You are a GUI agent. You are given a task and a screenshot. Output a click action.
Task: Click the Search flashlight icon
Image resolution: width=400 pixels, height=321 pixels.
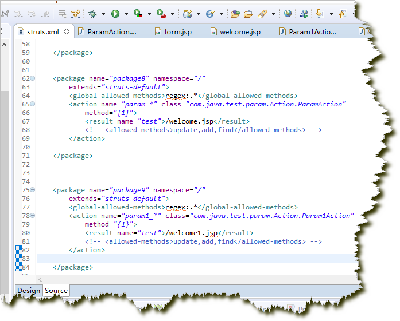[262, 14]
